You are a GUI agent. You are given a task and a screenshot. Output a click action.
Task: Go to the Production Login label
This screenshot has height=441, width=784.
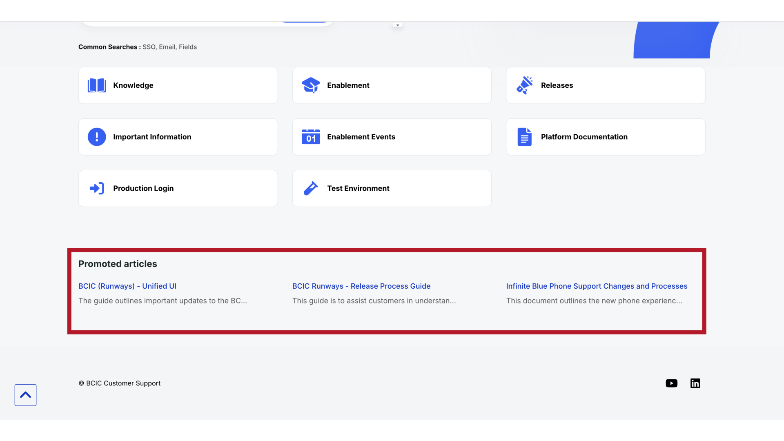point(143,188)
